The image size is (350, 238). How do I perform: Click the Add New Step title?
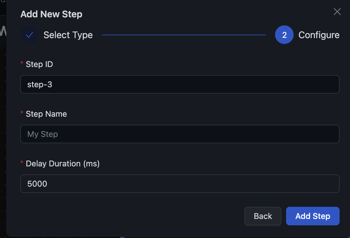pyautogui.click(x=51, y=14)
